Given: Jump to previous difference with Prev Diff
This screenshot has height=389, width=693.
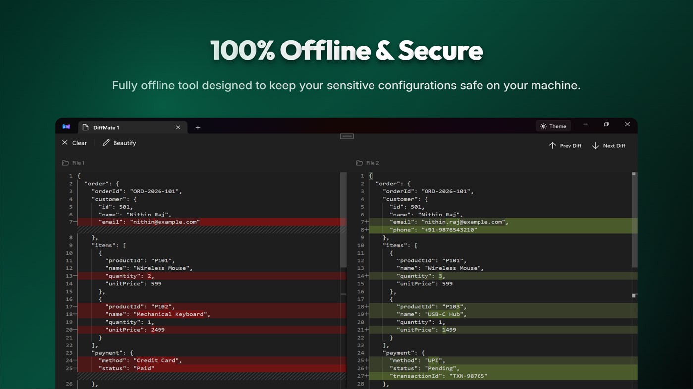Looking at the screenshot, I should 565,146.
